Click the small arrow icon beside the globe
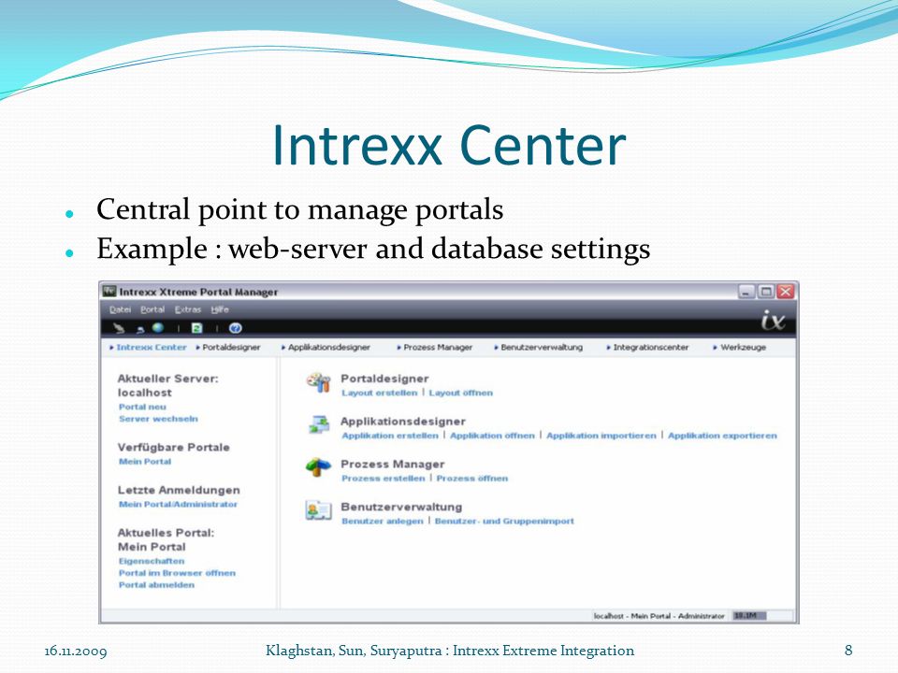Screen dimensions: 898x673 point(140,329)
